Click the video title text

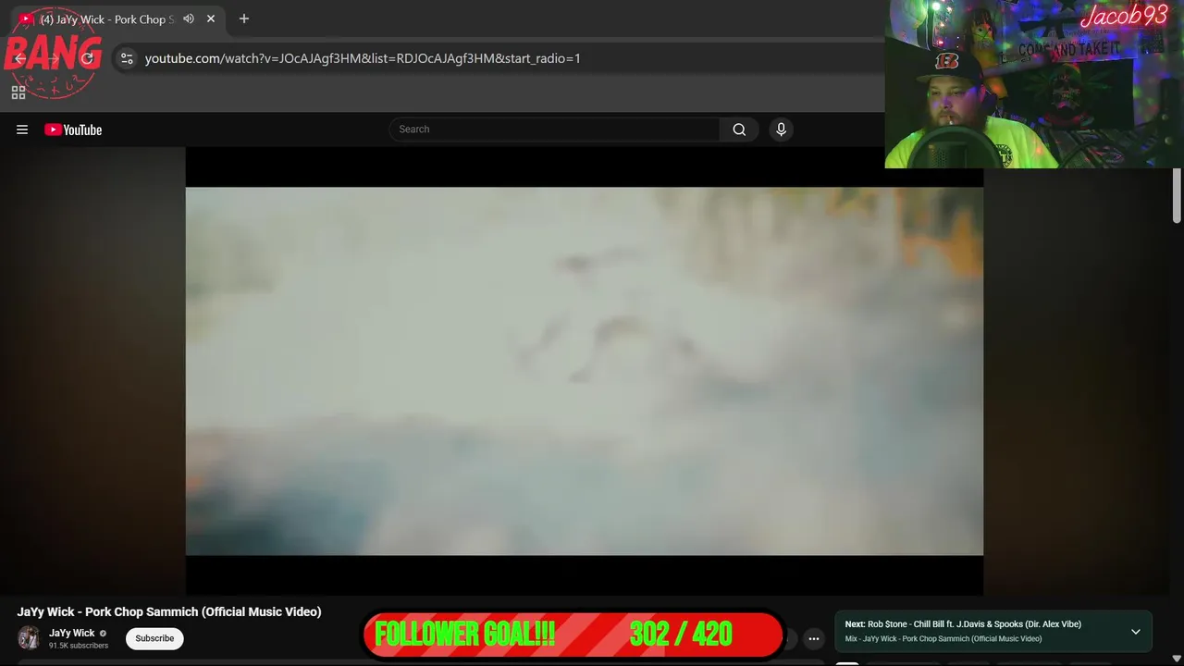click(x=169, y=611)
